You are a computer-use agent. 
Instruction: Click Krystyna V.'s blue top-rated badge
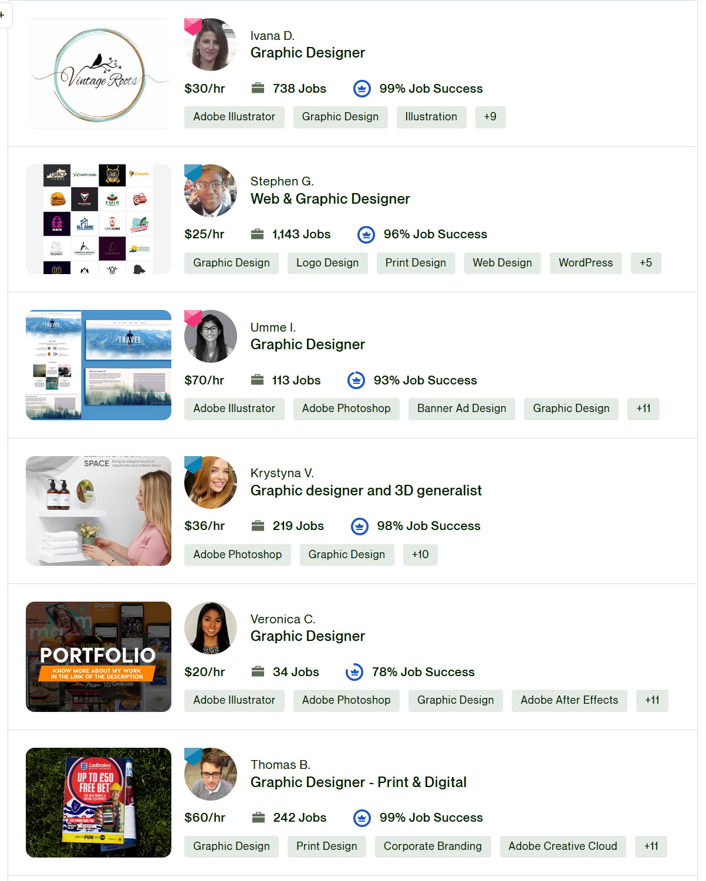192,464
